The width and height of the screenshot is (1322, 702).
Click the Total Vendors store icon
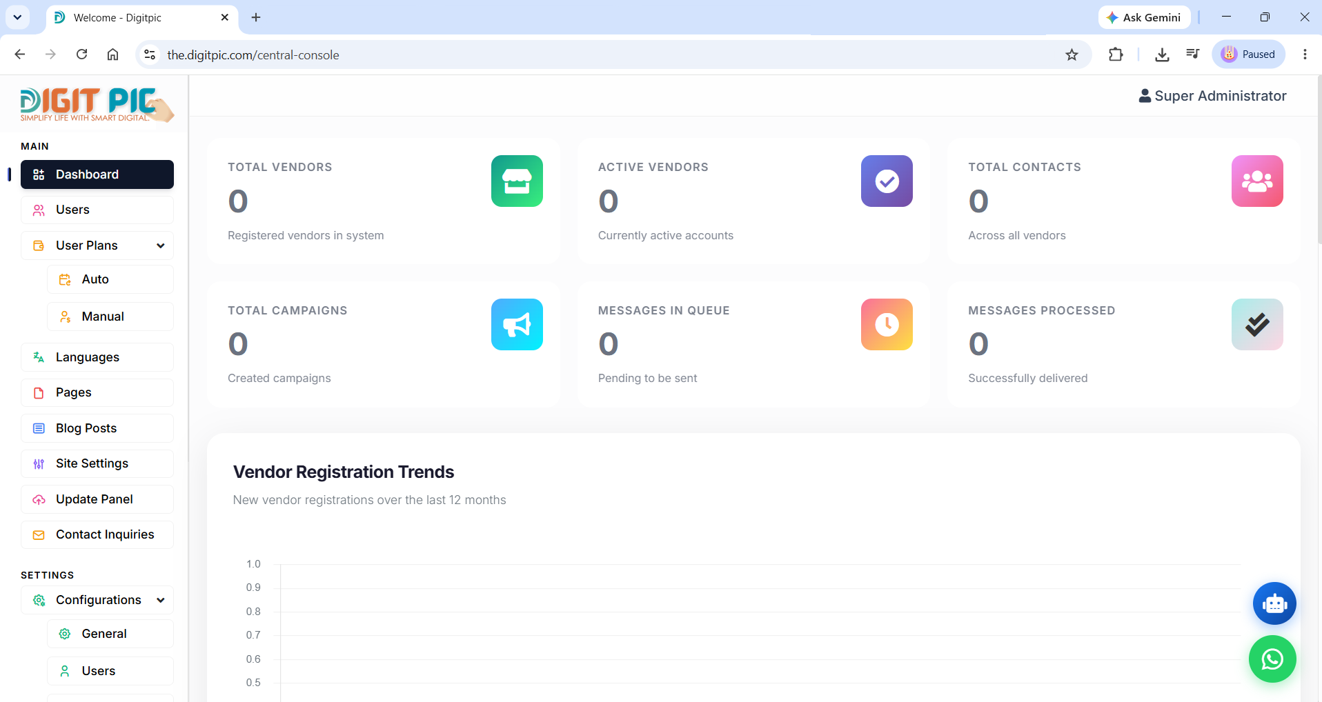pos(517,181)
